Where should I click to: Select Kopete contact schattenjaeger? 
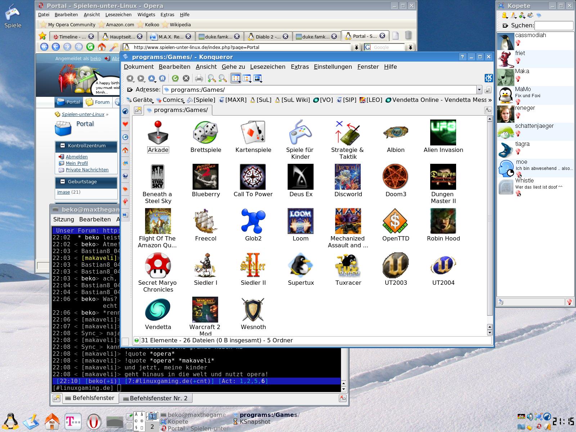pos(535,131)
